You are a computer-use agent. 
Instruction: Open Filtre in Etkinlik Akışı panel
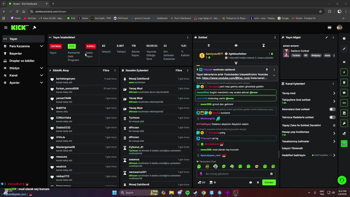(106, 71)
